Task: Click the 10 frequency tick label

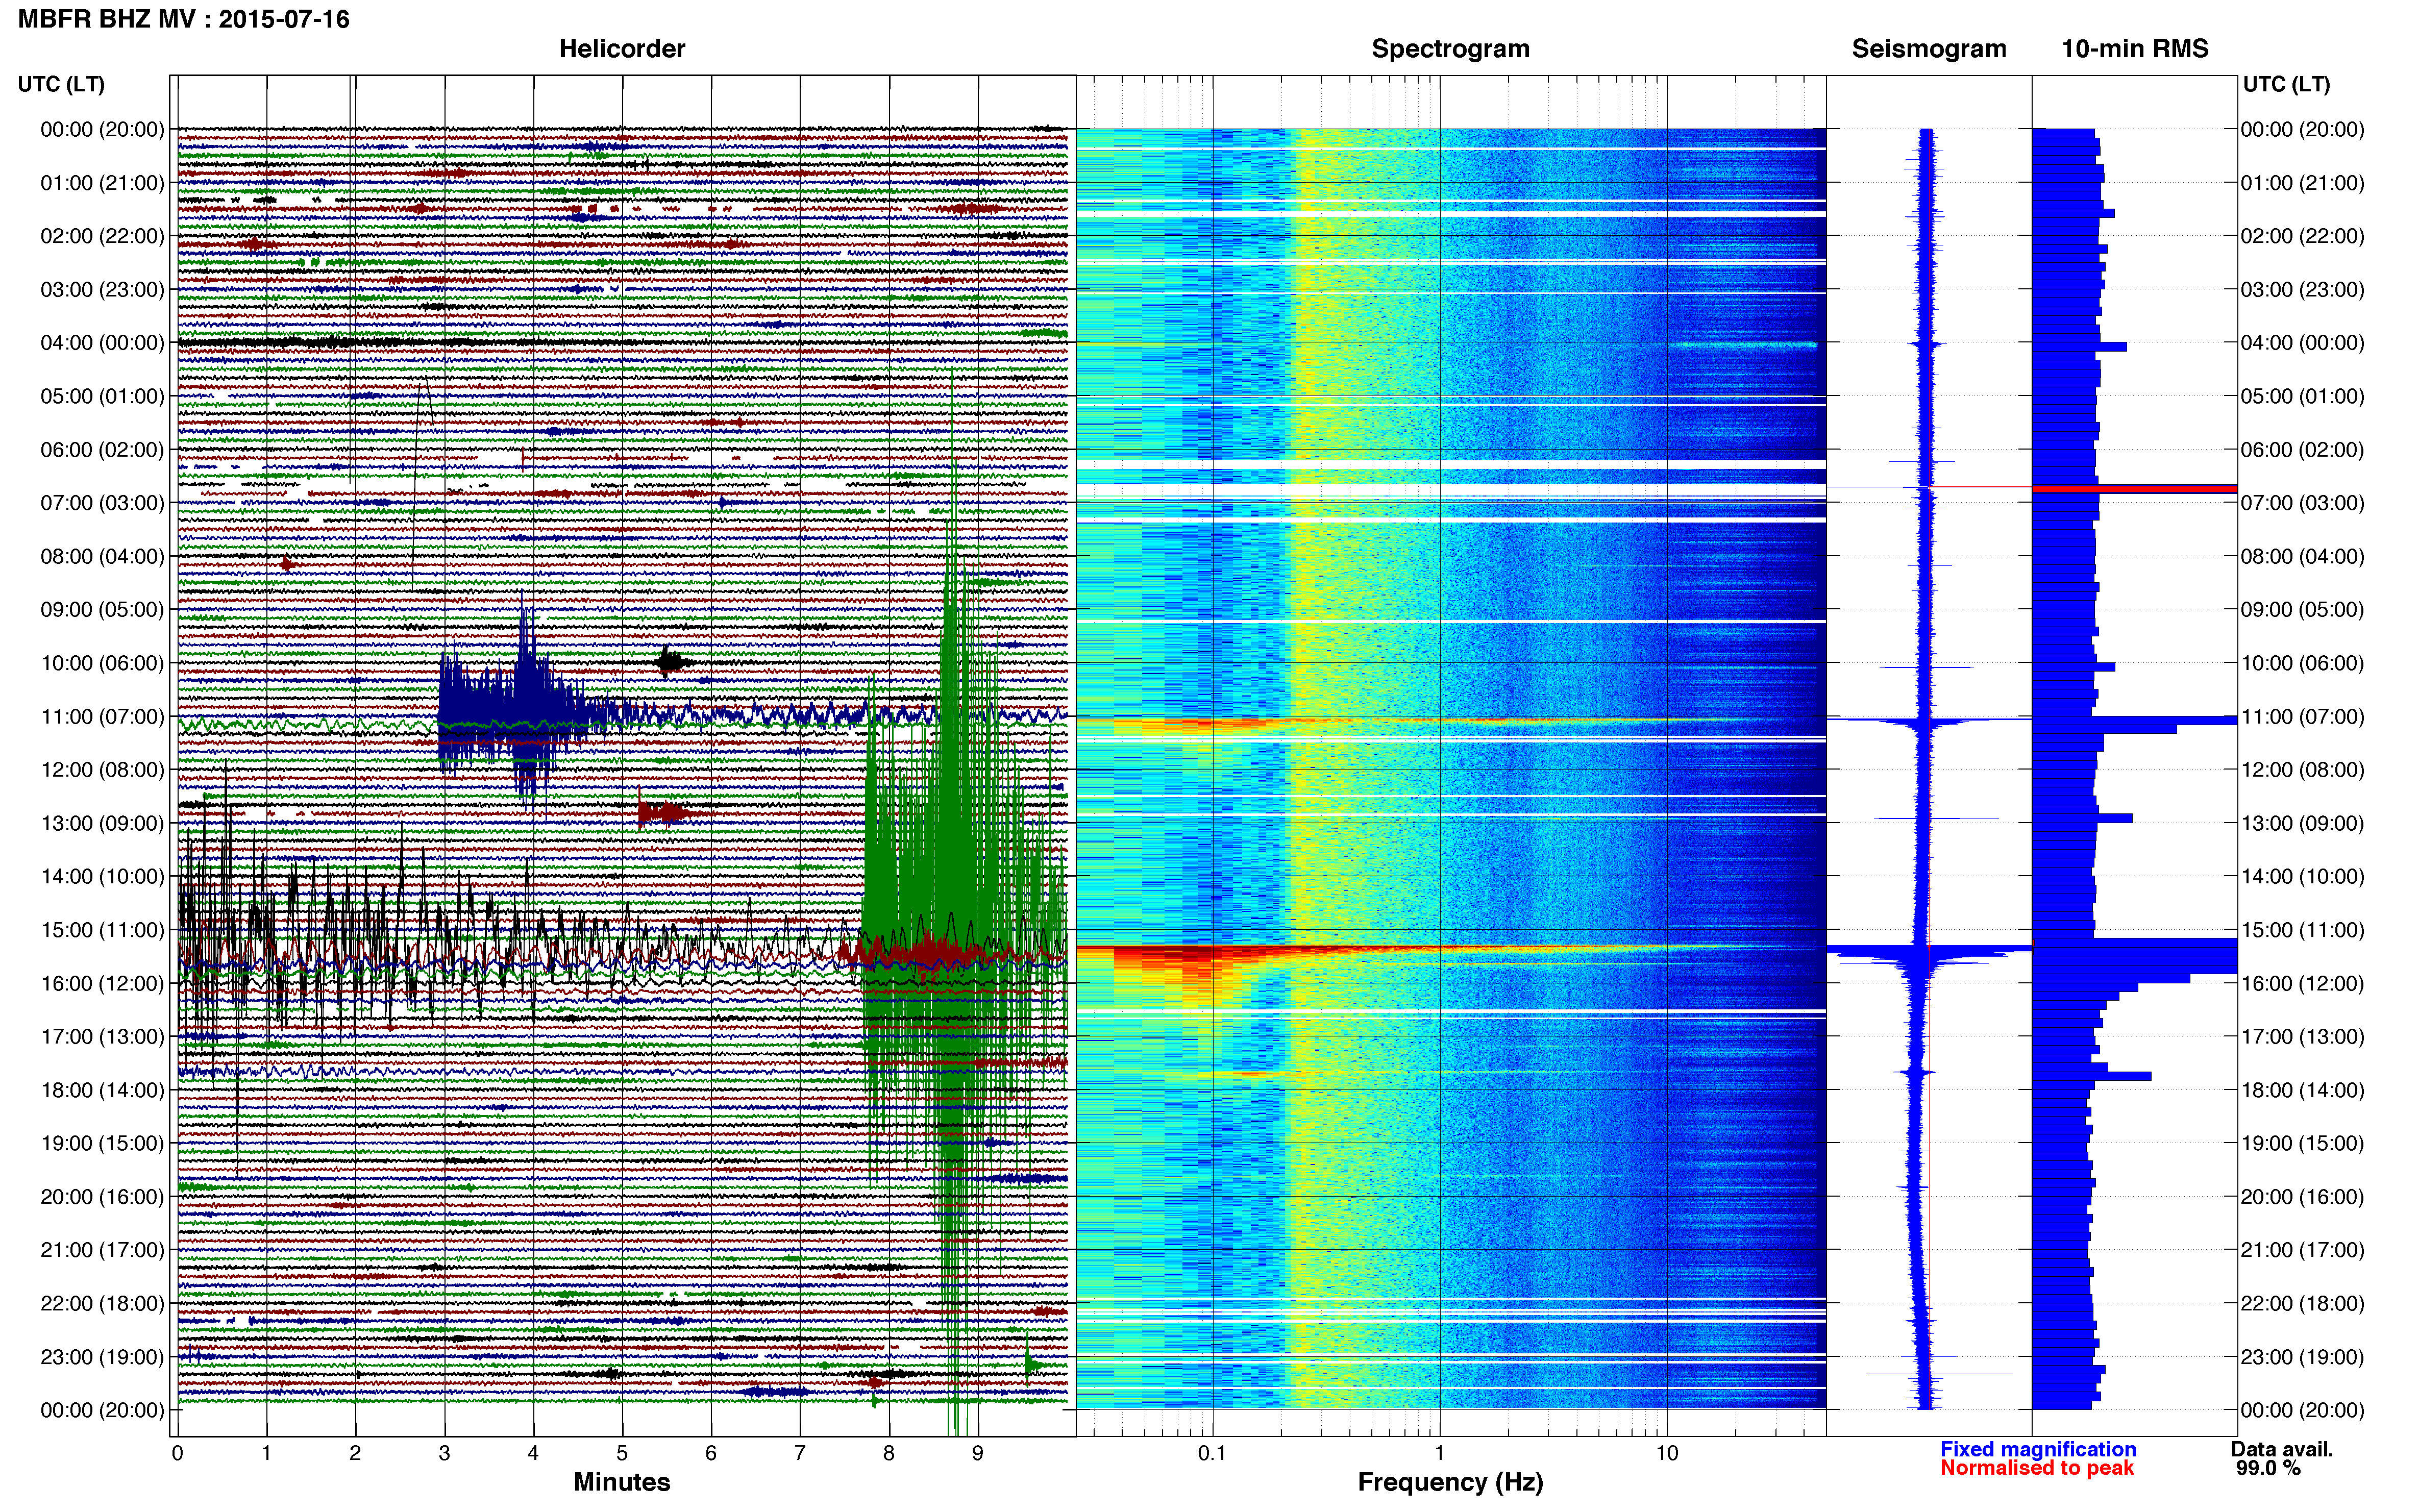Action: 1667,1453
